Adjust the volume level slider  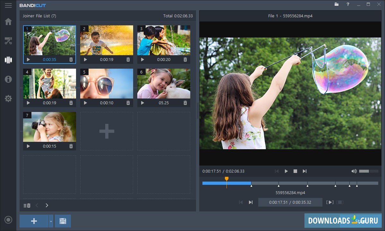368,171
